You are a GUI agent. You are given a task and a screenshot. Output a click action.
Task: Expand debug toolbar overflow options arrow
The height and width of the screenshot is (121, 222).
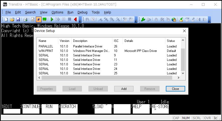[210, 20]
